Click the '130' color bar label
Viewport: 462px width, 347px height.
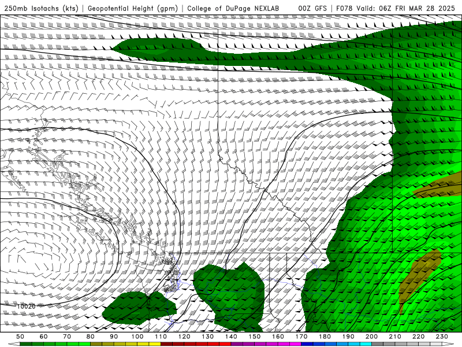208,337
